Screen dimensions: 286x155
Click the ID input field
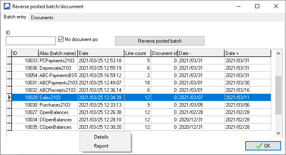[30, 41]
